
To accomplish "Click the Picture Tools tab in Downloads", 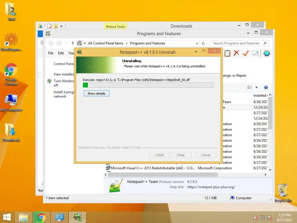I will (115, 27).
